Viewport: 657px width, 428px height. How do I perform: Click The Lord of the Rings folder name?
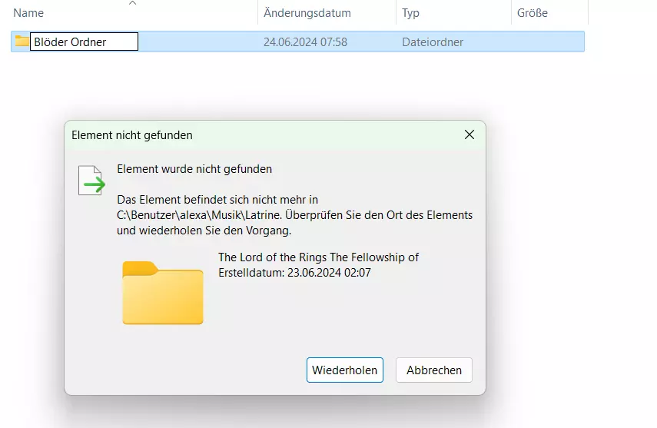tap(318, 257)
